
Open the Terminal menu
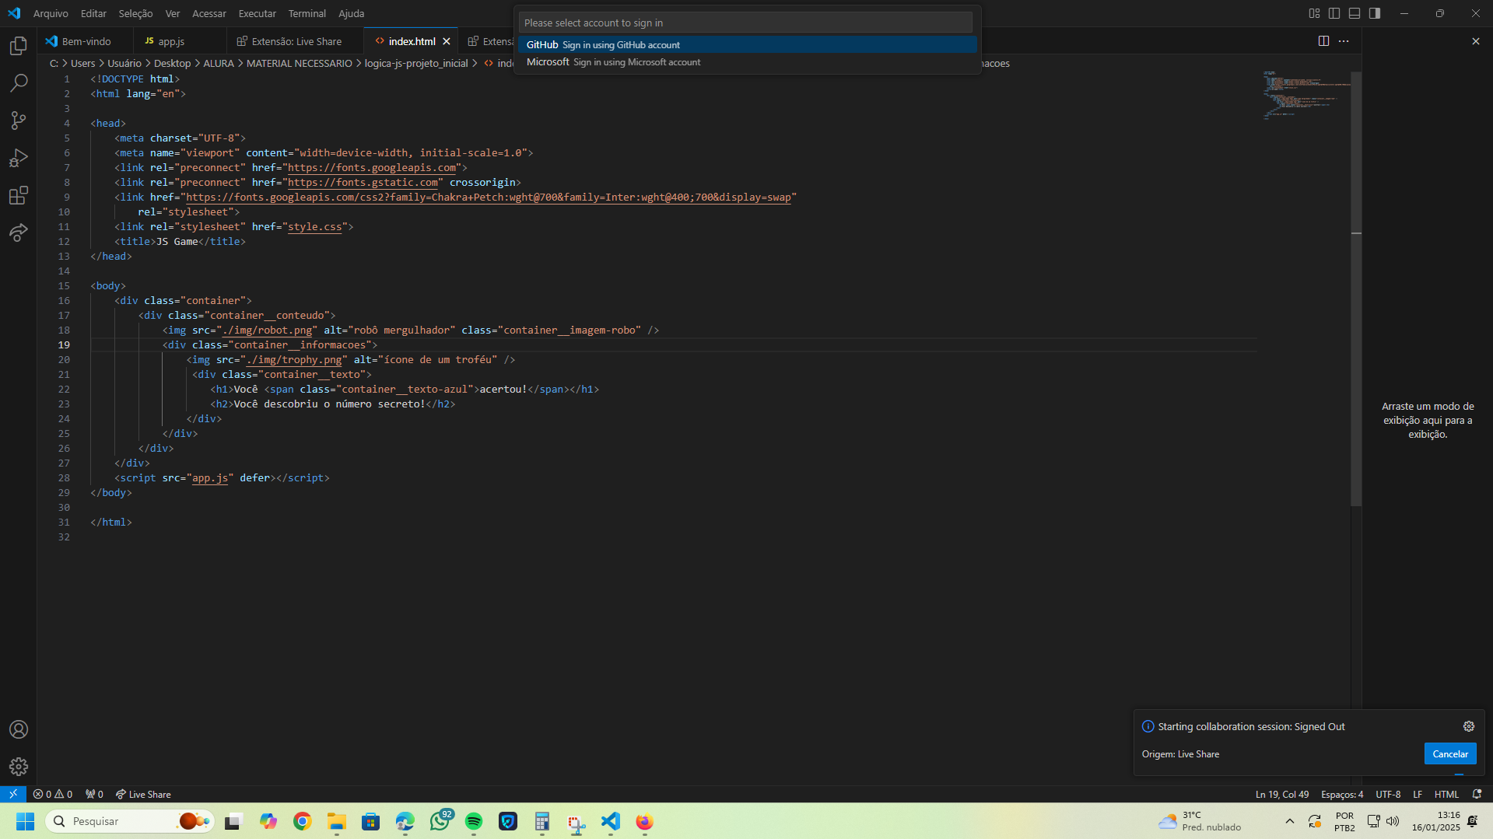point(307,13)
